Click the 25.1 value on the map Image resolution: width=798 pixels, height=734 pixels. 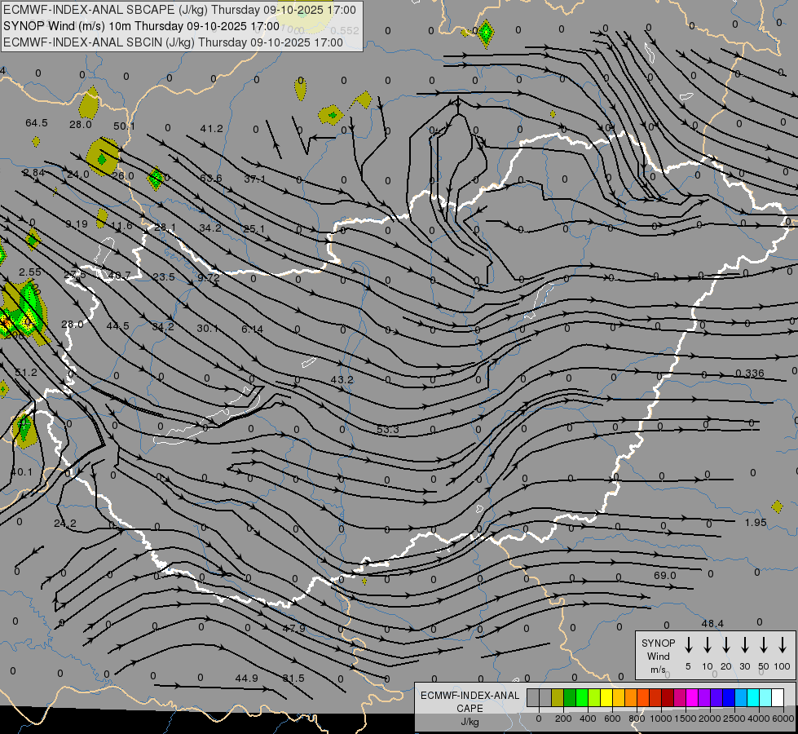[x=254, y=228]
